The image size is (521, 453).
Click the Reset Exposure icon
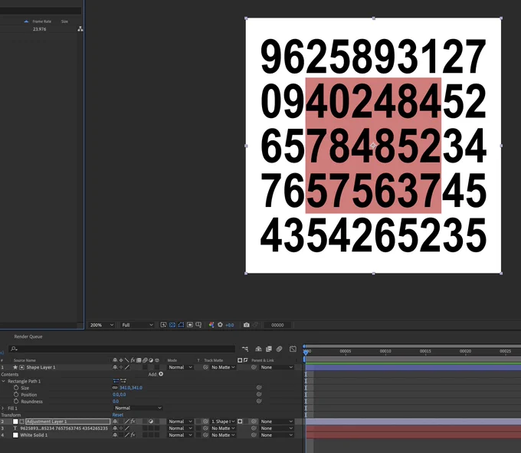(220, 325)
